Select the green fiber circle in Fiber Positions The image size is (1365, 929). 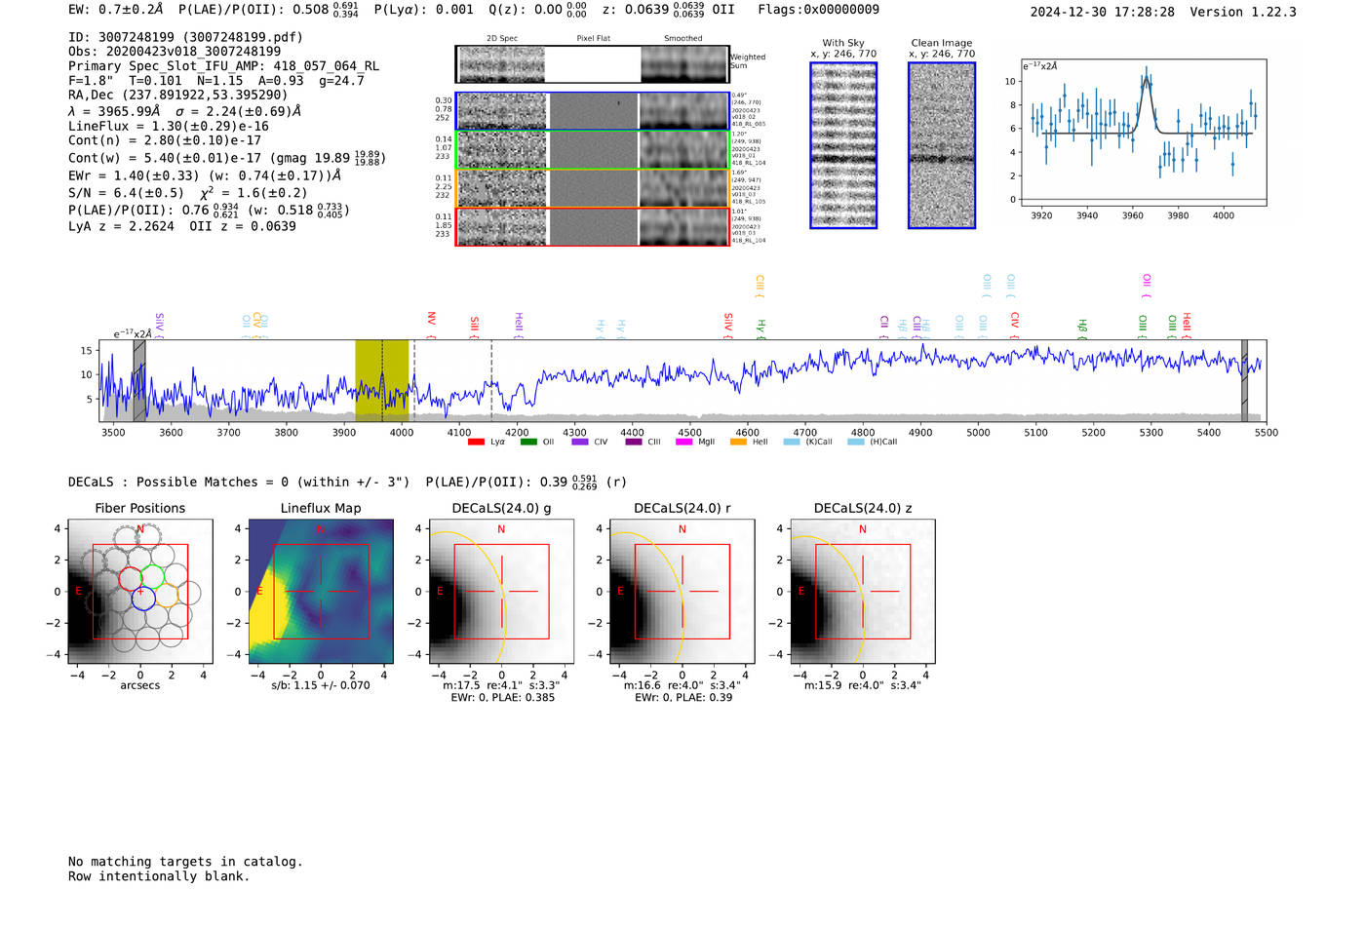[153, 576]
